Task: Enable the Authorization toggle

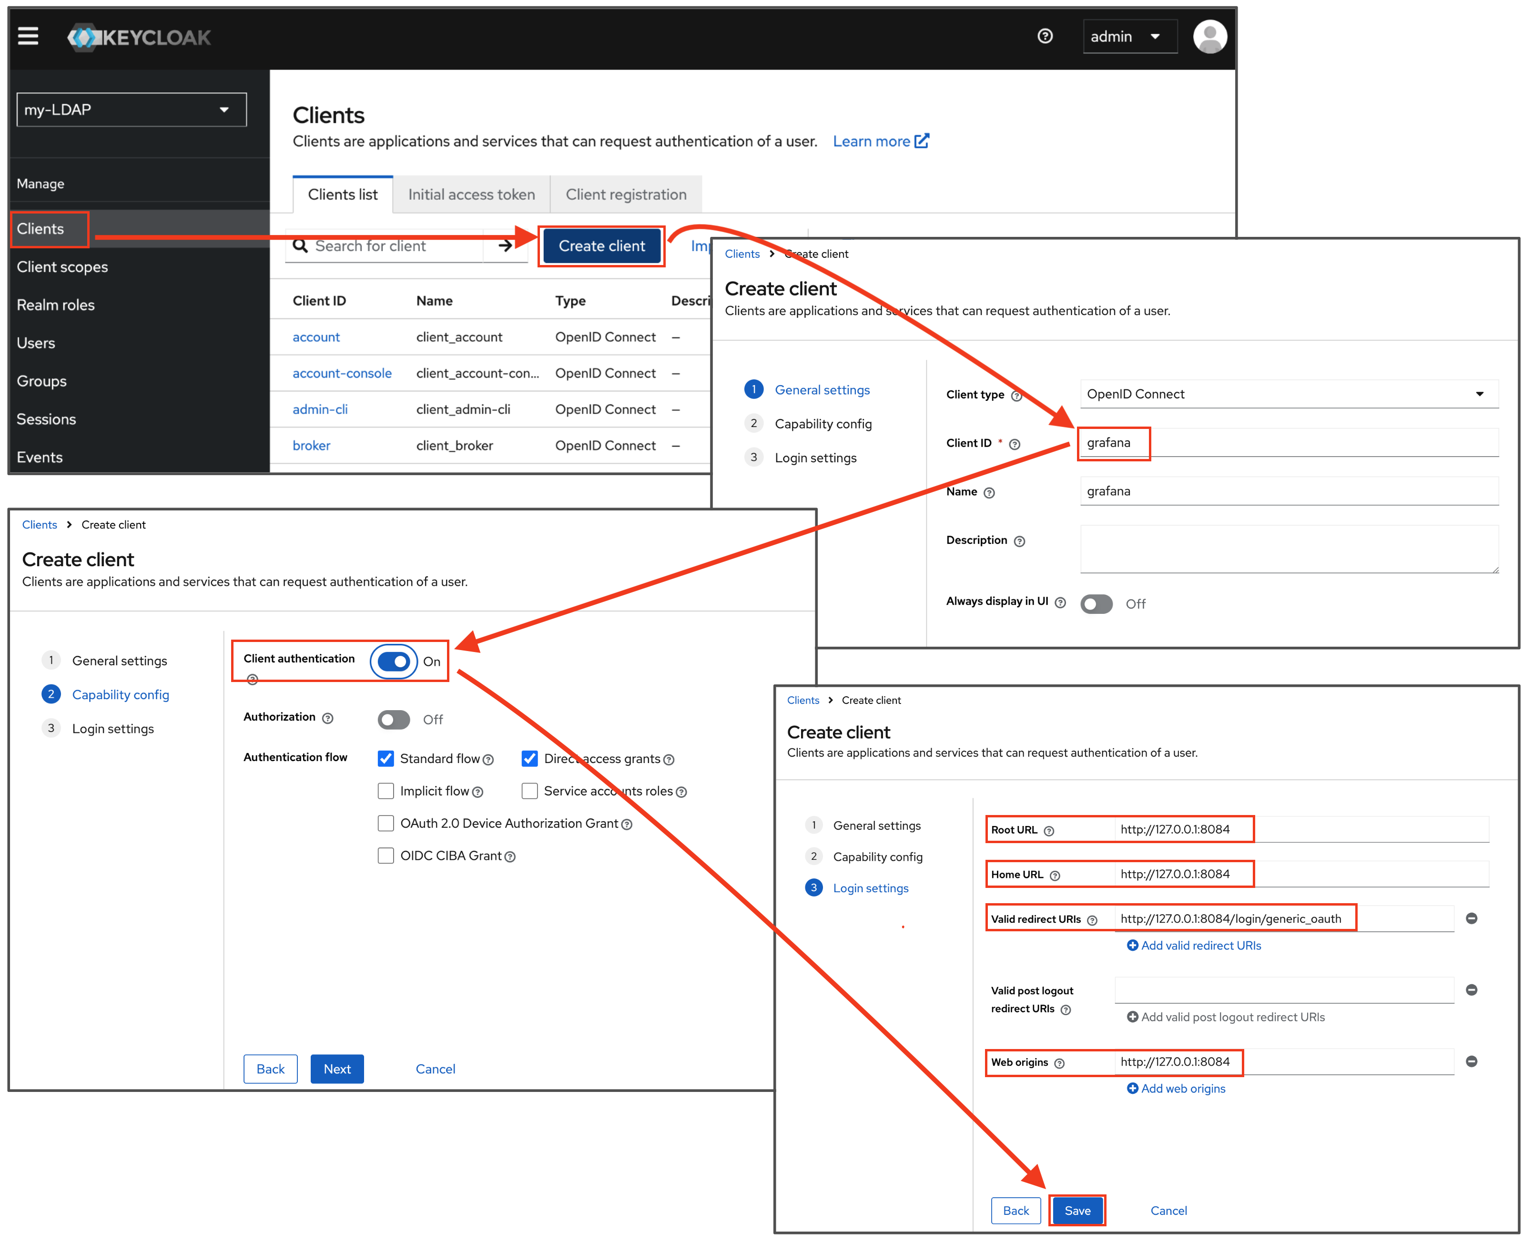Action: pos(394,719)
